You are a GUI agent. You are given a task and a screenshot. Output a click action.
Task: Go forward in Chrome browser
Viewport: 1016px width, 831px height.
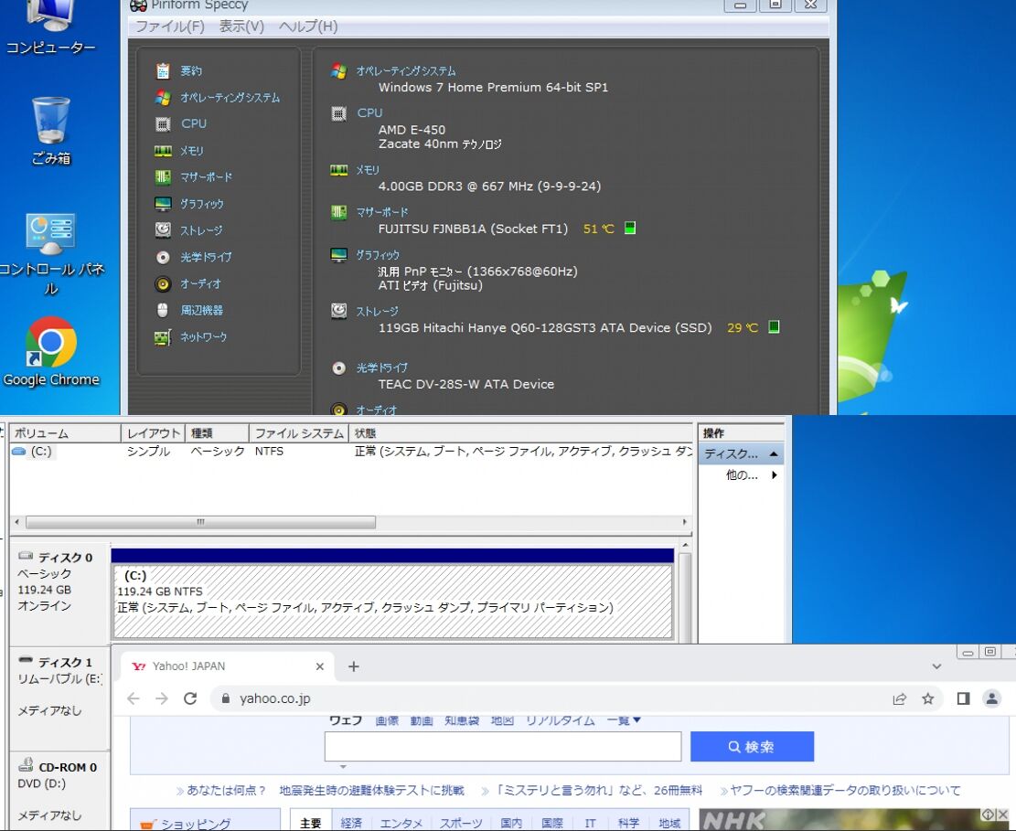[x=161, y=698]
